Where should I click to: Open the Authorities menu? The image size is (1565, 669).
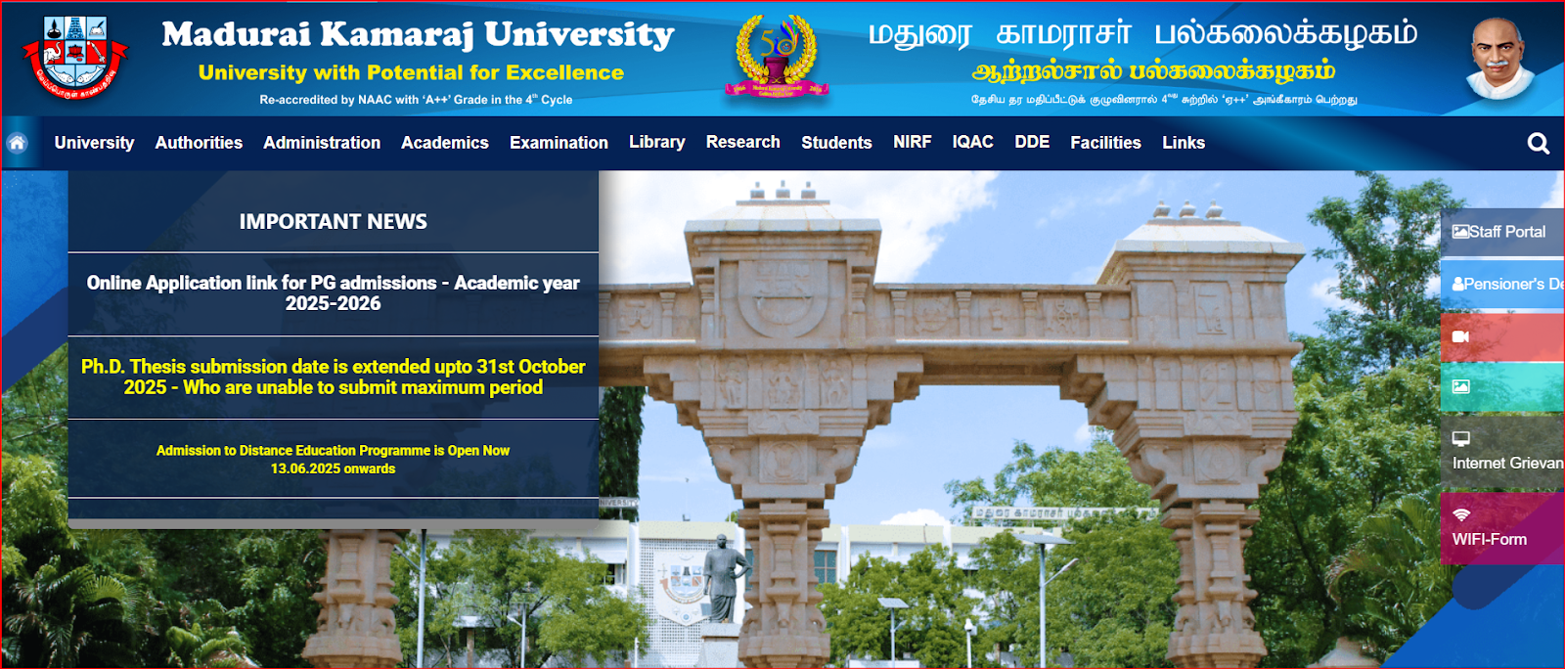click(199, 143)
